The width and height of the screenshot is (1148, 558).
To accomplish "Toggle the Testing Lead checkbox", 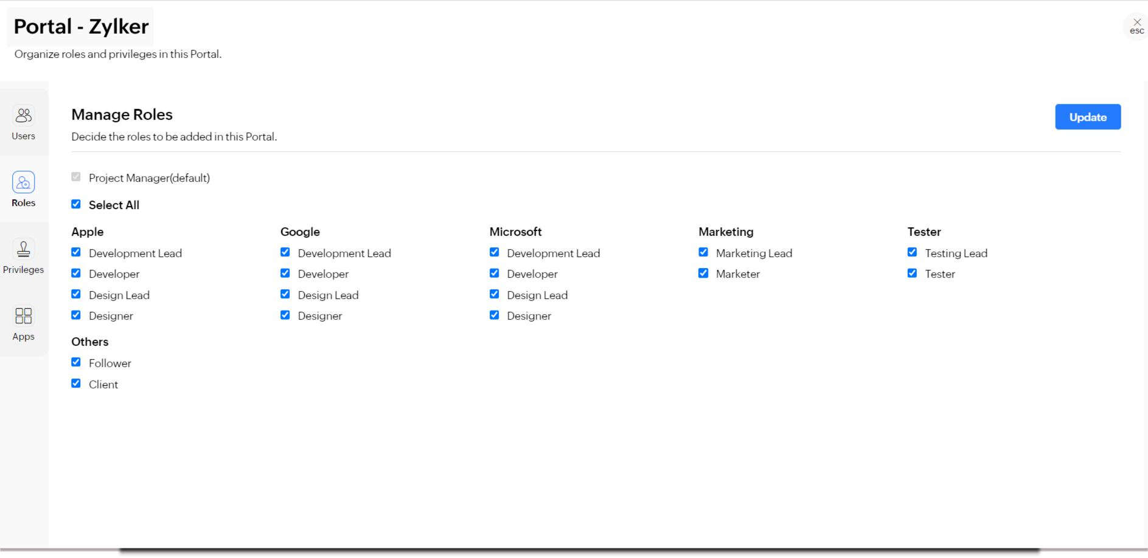I will point(912,252).
